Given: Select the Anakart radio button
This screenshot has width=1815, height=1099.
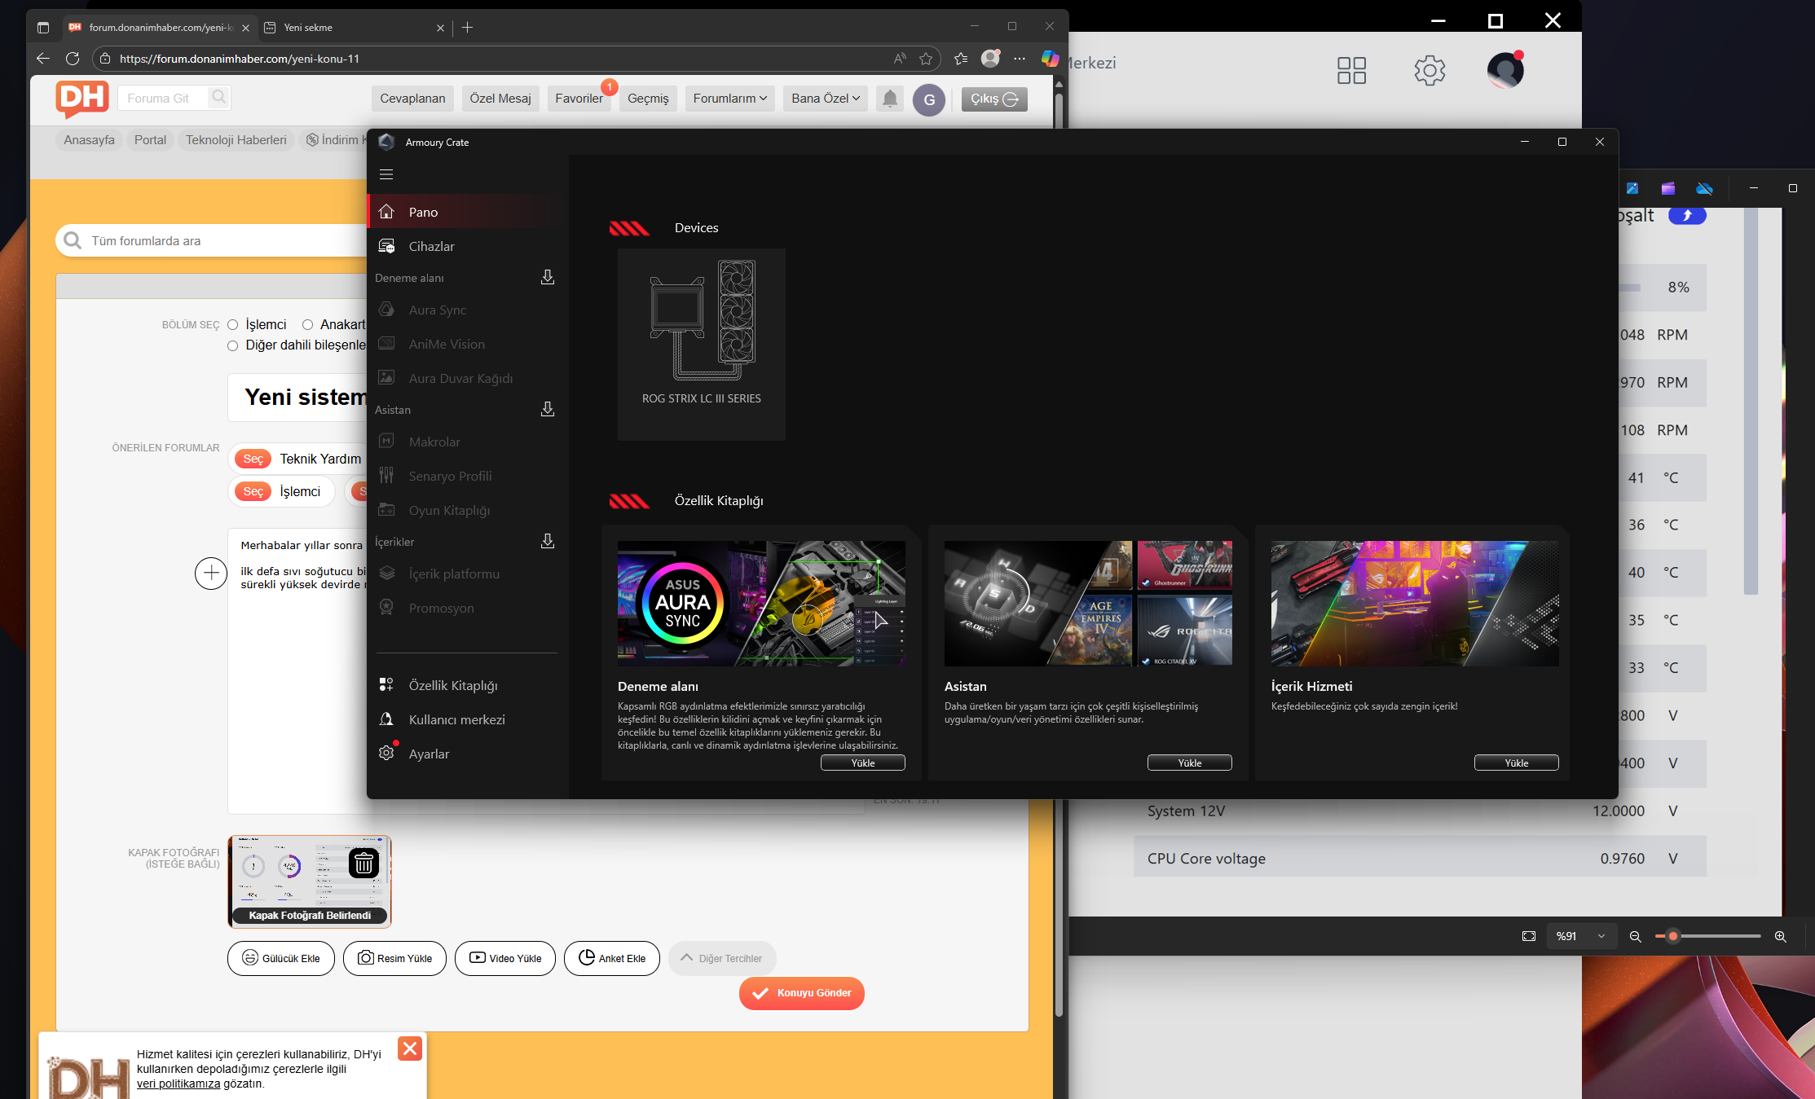Looking at the screenshot, I should click(308, 325).
